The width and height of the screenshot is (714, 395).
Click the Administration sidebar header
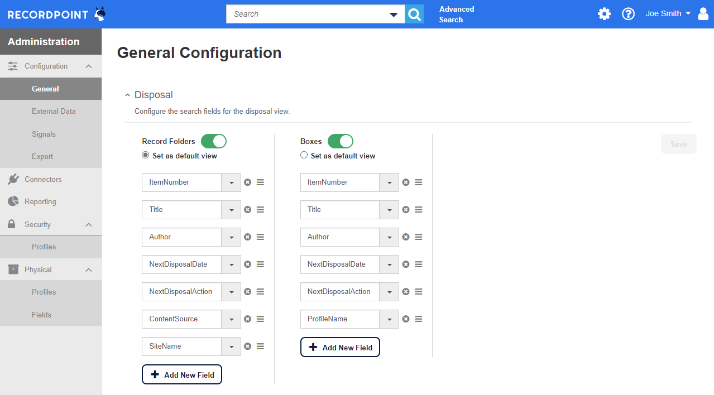coord(51,42)
